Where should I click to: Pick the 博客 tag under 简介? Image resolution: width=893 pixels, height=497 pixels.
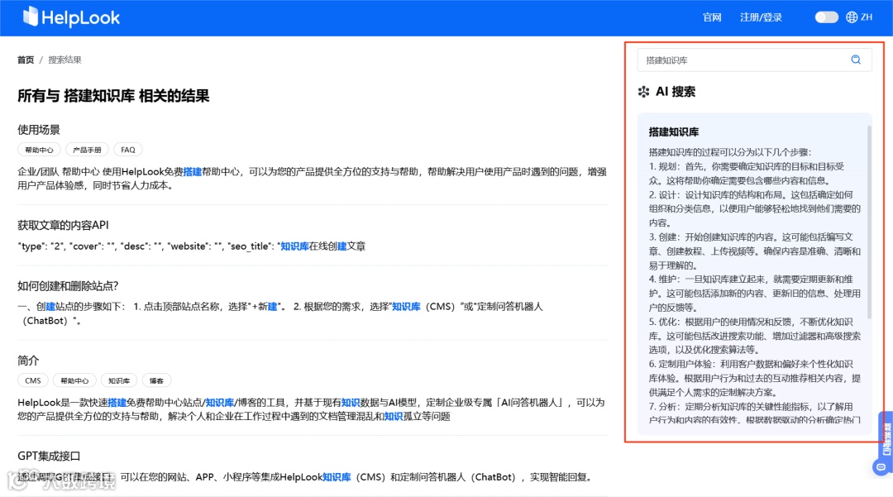157,380
